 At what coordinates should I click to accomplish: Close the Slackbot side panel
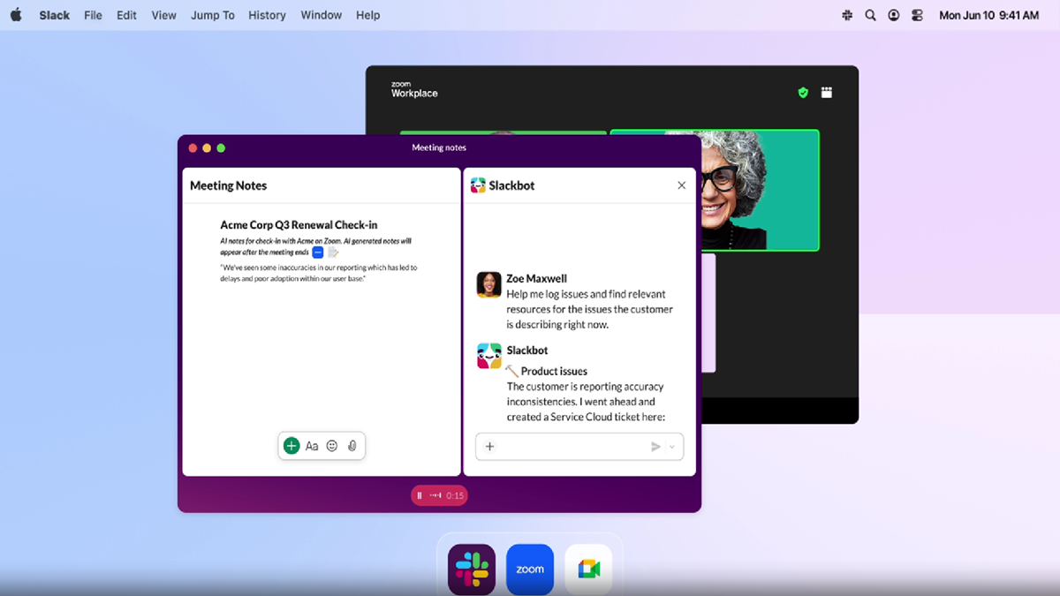point(681,185)
